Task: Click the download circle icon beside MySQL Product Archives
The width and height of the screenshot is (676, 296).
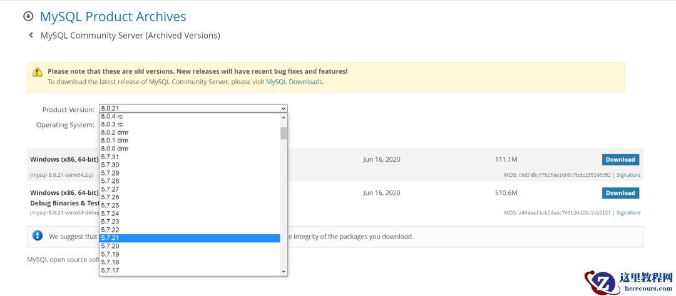Action: tap(28, 16)
